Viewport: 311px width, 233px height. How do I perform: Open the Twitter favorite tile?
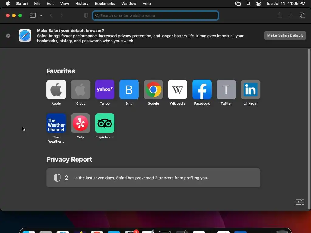pyautogui.click(x=226, y=89)
